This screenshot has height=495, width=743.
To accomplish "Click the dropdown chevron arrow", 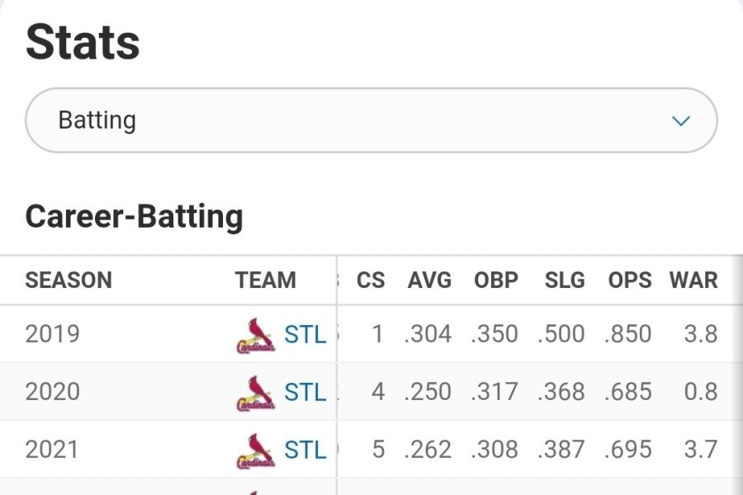I will tap(681, 121).
